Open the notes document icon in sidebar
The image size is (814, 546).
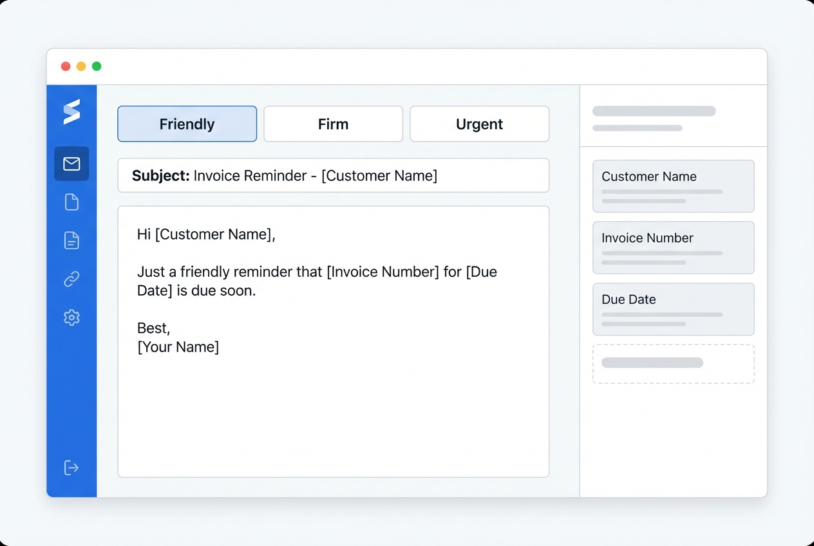click(x=71, y=240)
